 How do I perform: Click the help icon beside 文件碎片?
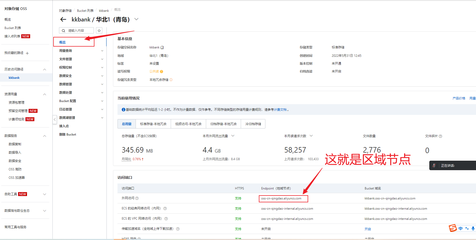pos(440,136)
